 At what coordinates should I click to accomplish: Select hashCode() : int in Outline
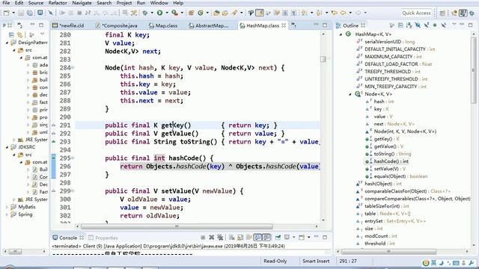tap(391, 161)
